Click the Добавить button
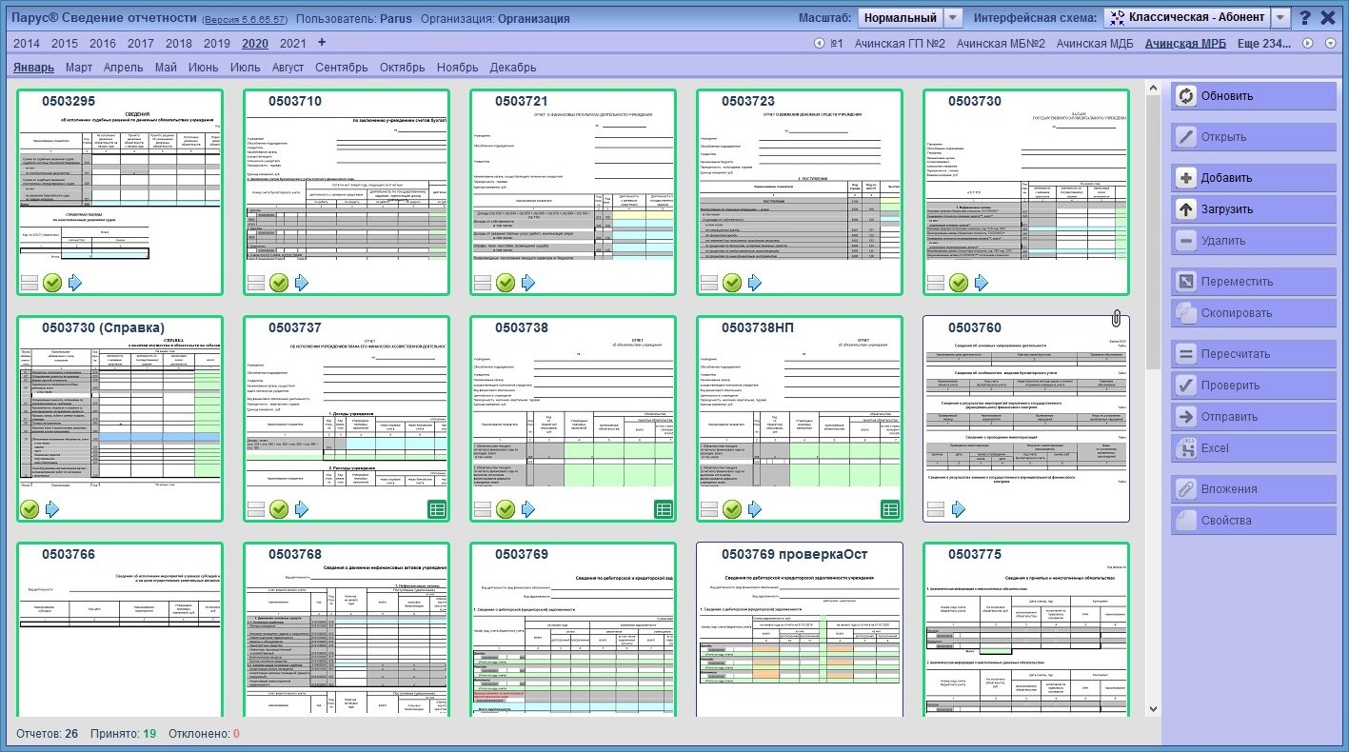Viewport: 1349px width, 752px height. (1254, 178)
